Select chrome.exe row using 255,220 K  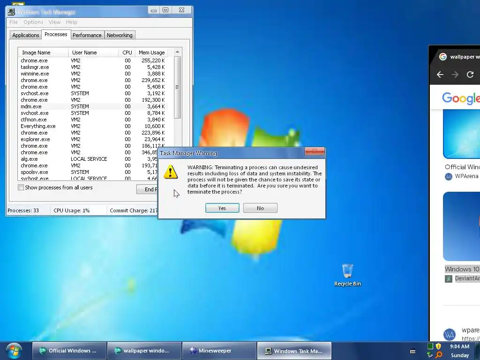pos(93,60)
